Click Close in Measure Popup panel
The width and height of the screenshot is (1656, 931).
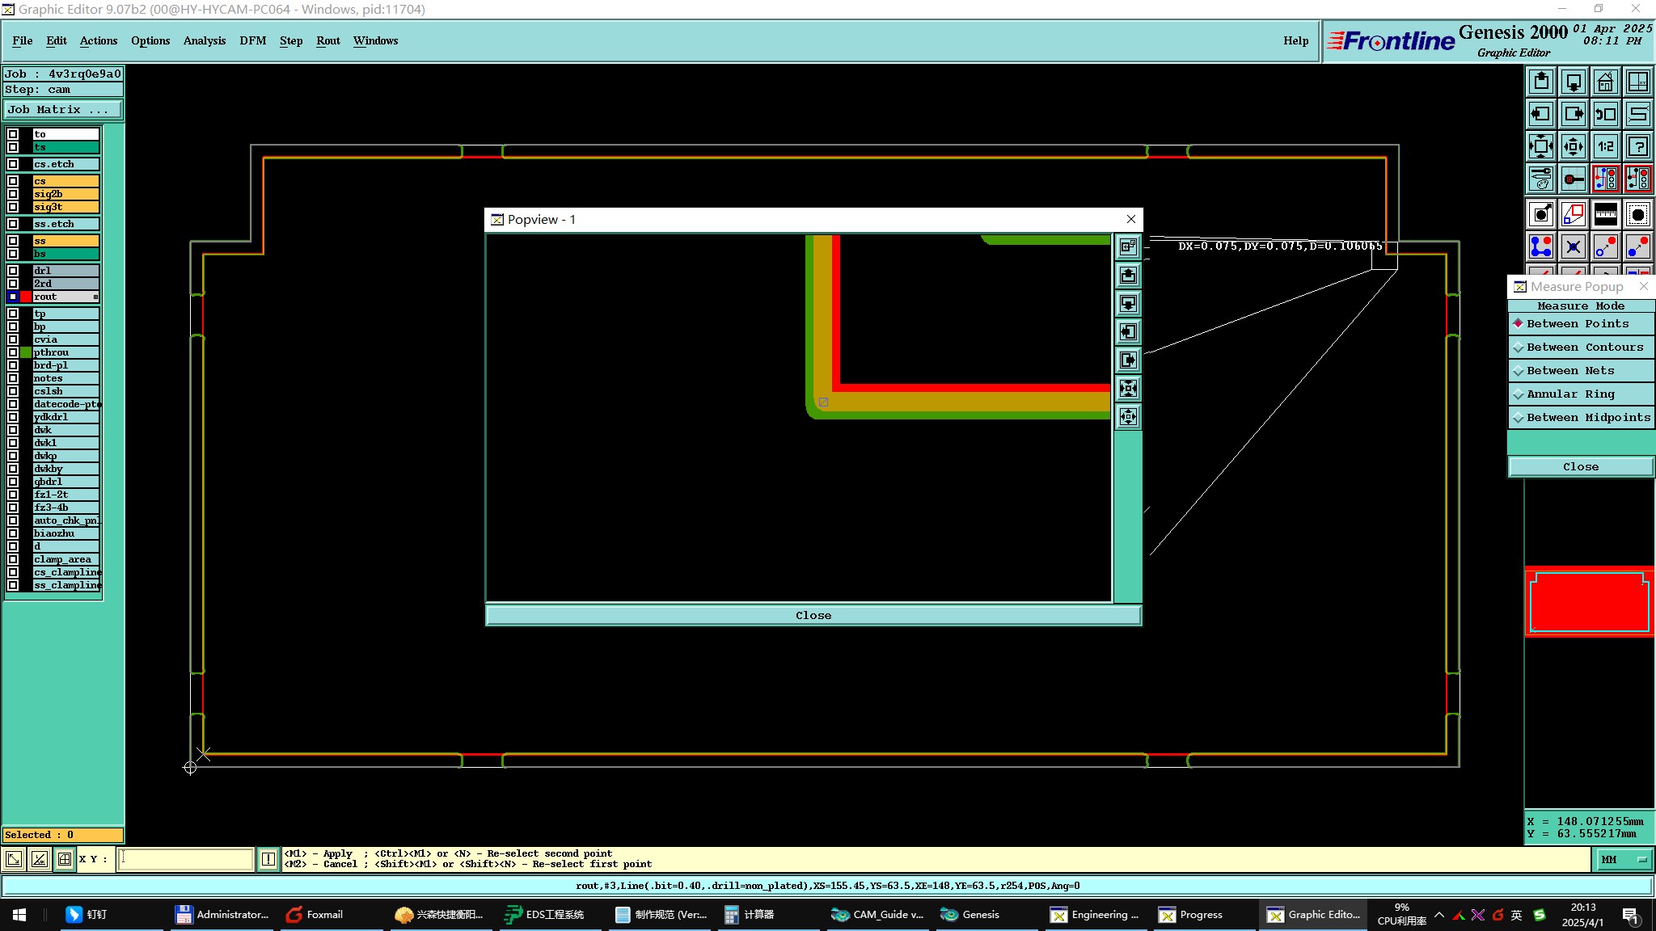coord(1580,467)
